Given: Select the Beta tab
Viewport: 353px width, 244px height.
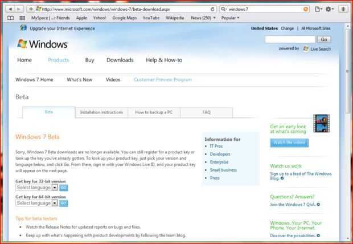Looking at the screenshot, I should (48, 112).
